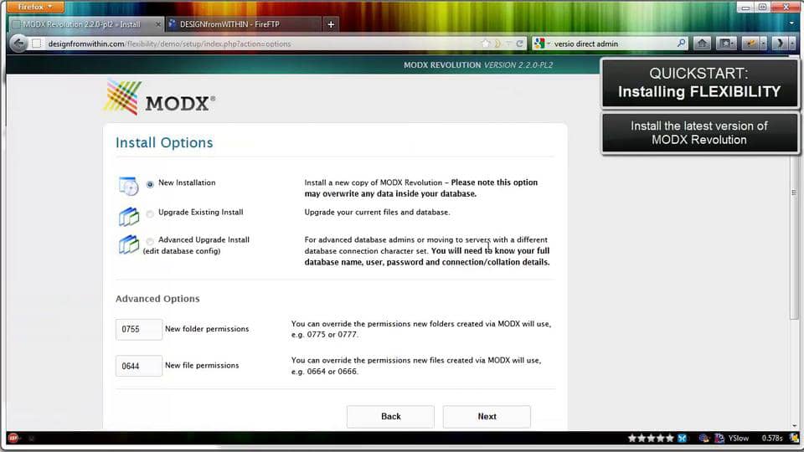
Task: Click the 0.578s load time status
Action: (771, 438)
